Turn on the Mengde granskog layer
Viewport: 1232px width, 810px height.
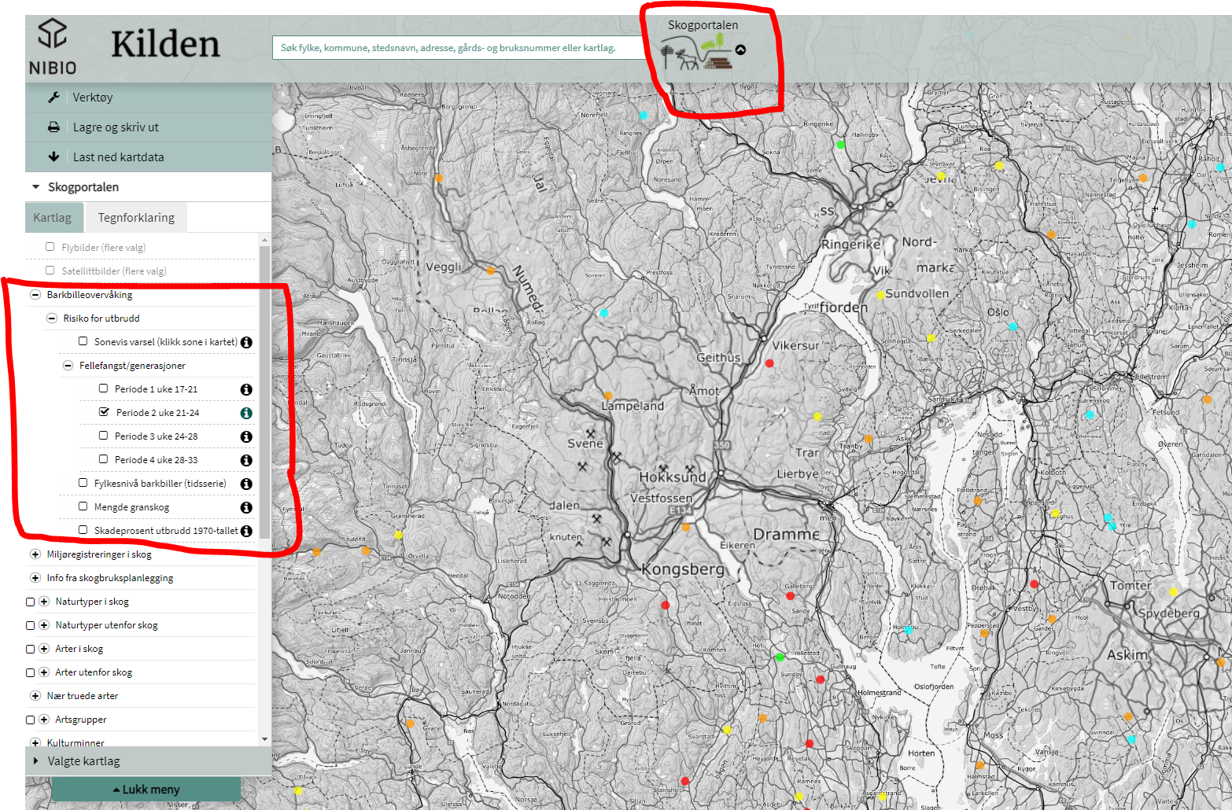[x=83, y=506]
